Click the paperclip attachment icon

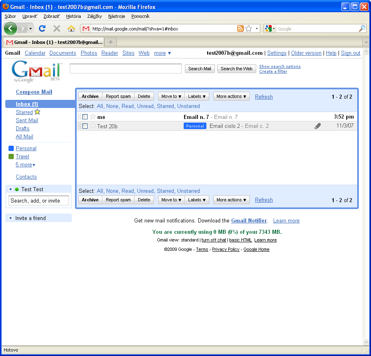tap(317, 126)
